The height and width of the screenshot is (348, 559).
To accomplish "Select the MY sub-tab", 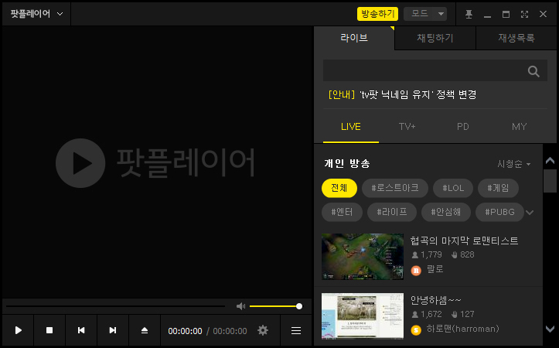I will (x=519, y=127).
